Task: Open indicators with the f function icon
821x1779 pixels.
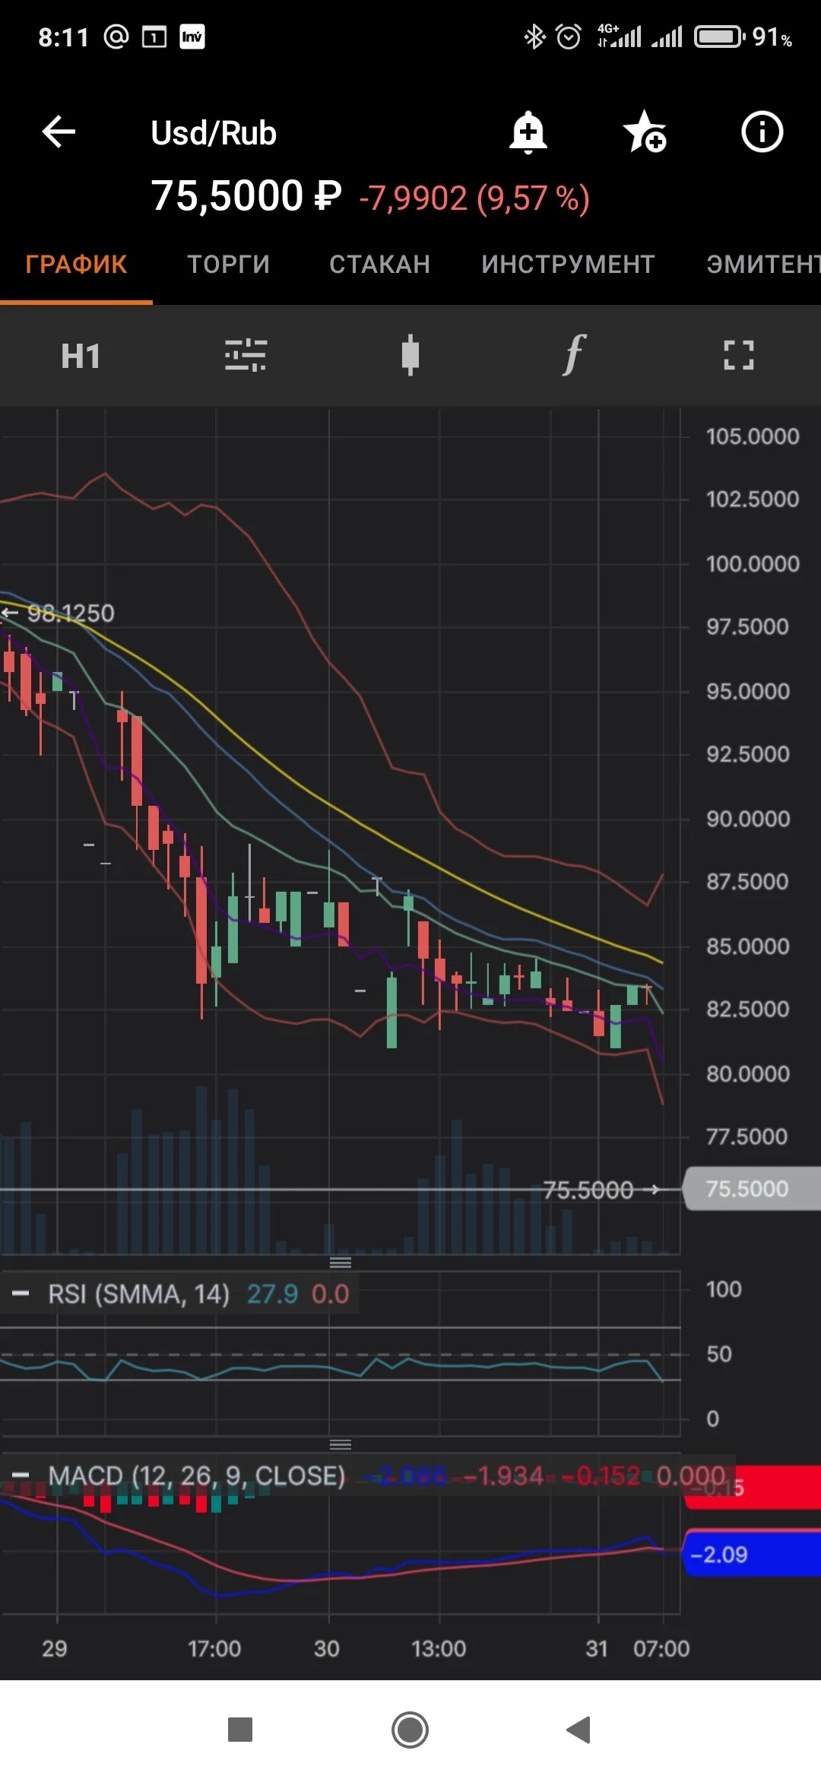Action: tap(575, 355)
